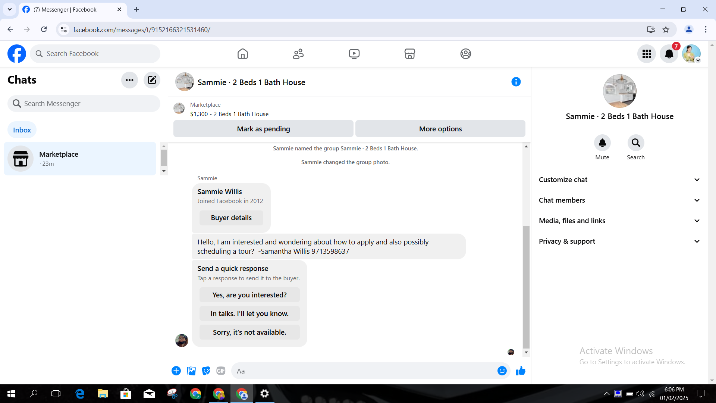Open the Facebook Marketplace icon in top navigation

(409, 54)
